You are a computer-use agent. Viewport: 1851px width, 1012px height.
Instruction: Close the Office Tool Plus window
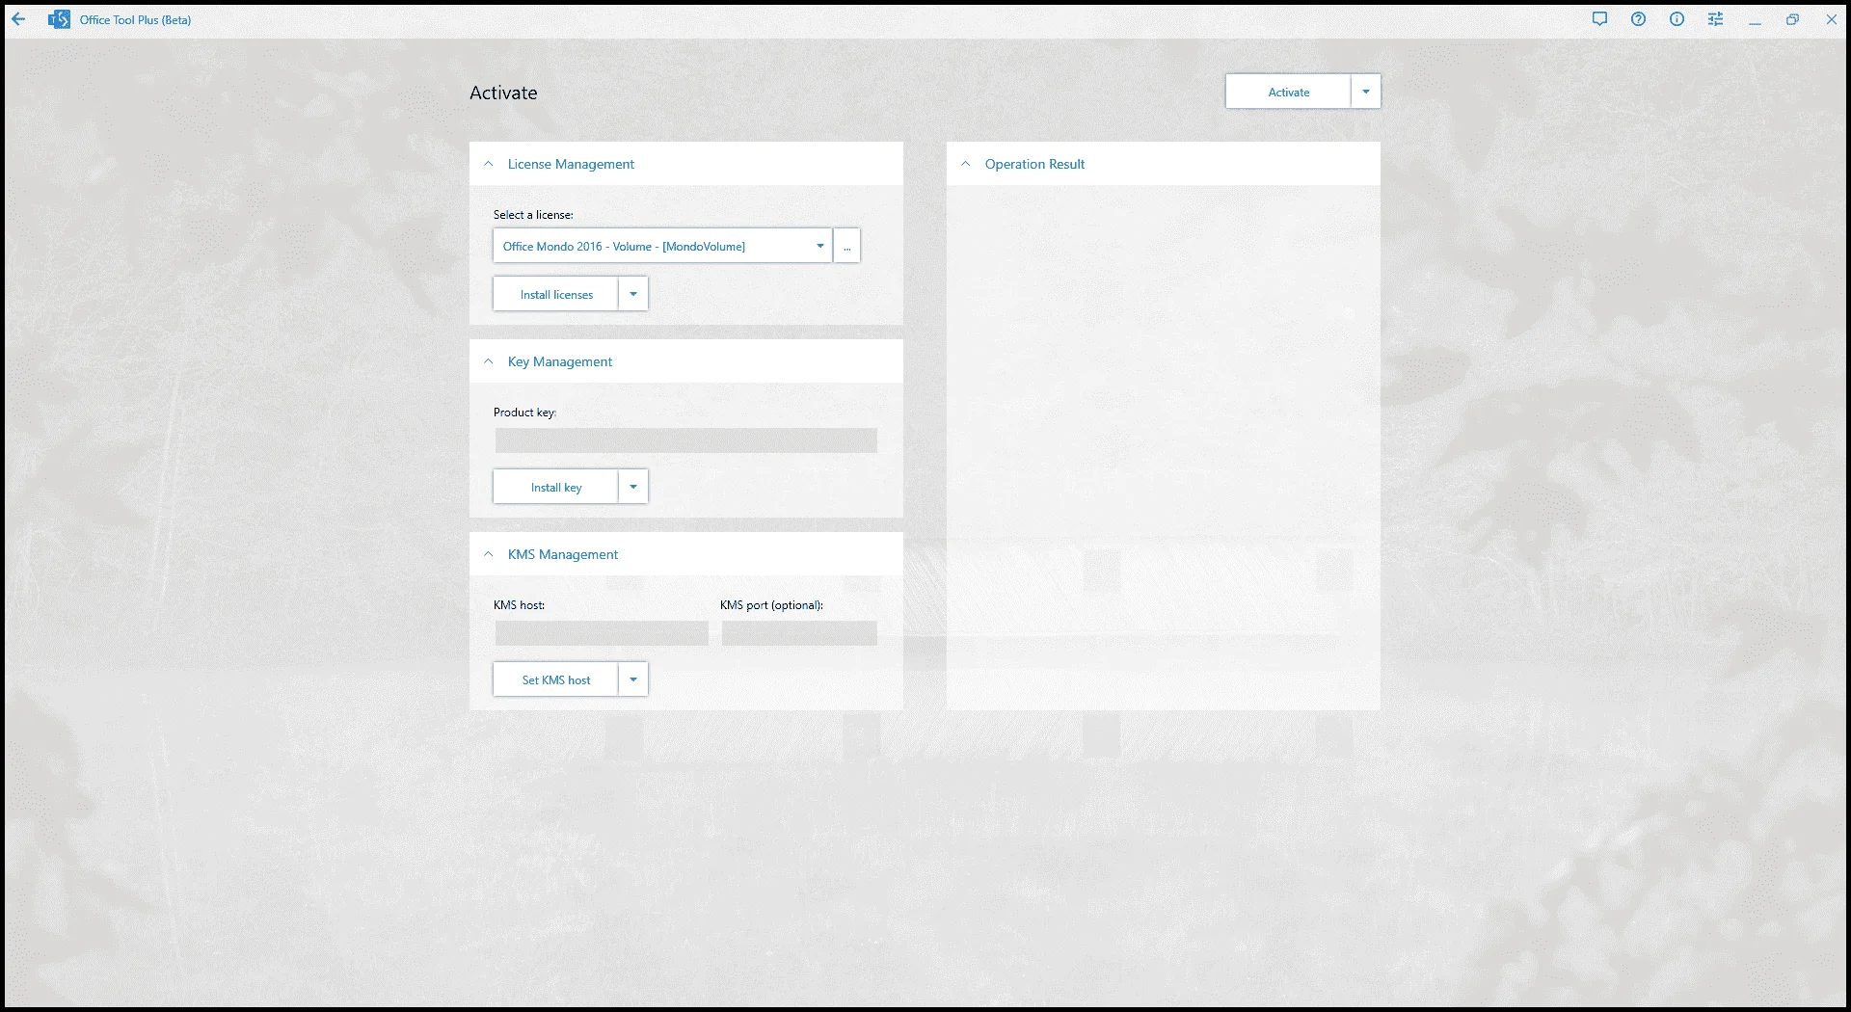1831,19
